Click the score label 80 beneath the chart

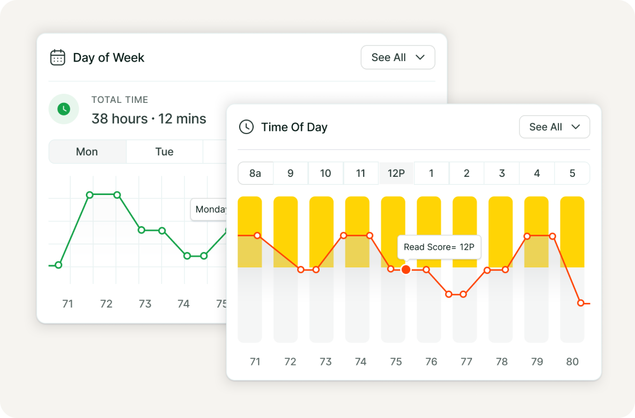point(572,362)
